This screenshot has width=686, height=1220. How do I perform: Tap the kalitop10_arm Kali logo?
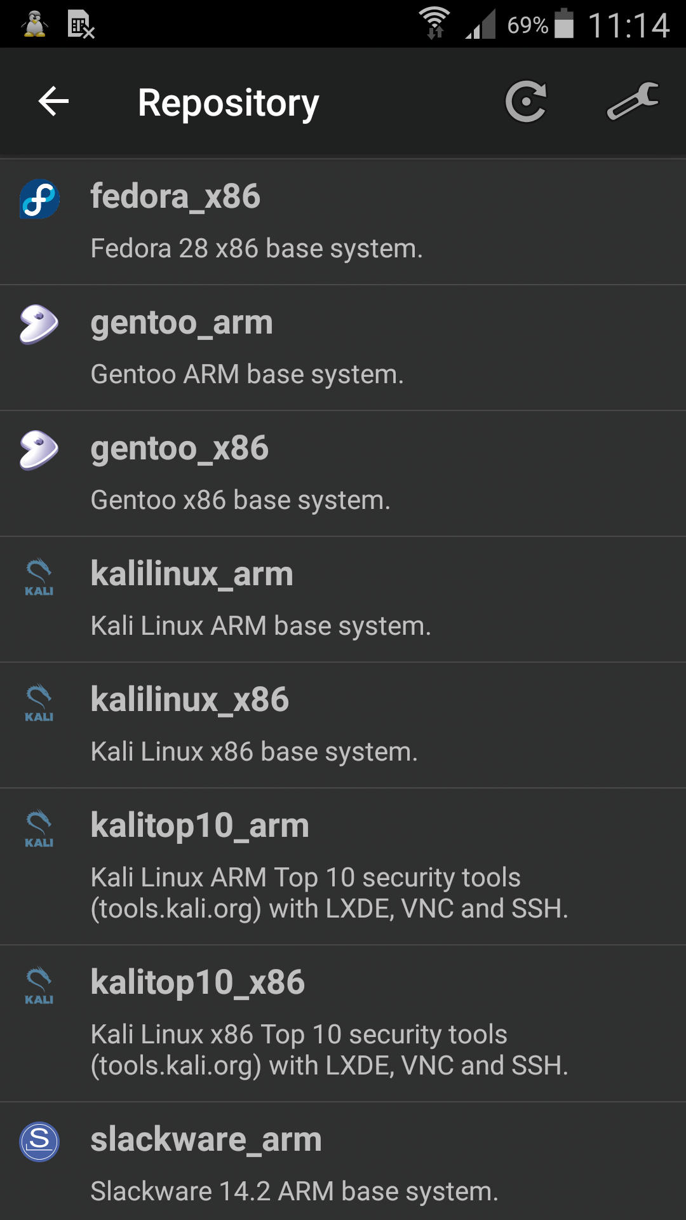[39, 829]
